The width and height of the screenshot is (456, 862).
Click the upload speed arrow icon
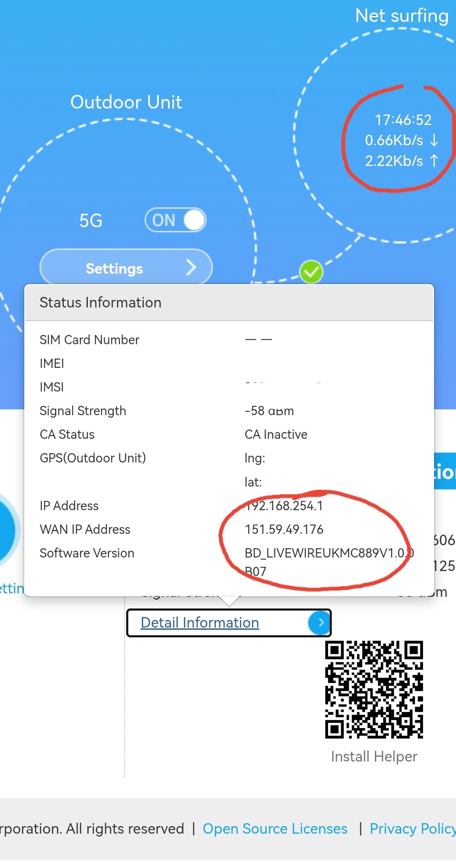434,160
